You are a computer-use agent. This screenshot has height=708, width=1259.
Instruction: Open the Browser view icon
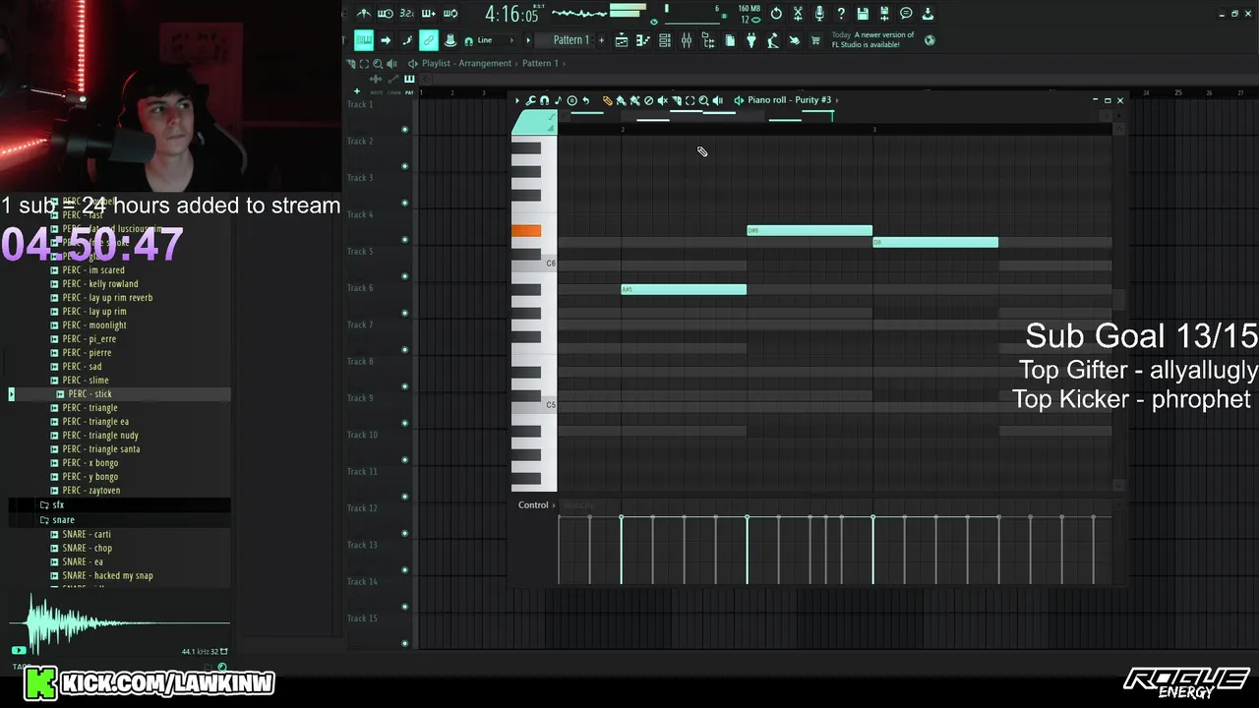point(708,40)
